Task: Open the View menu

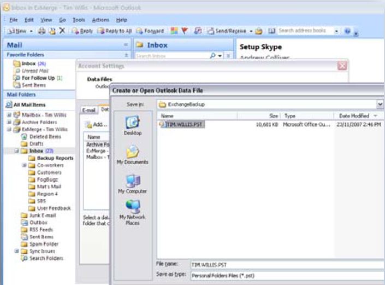Action: pos(46,20)
